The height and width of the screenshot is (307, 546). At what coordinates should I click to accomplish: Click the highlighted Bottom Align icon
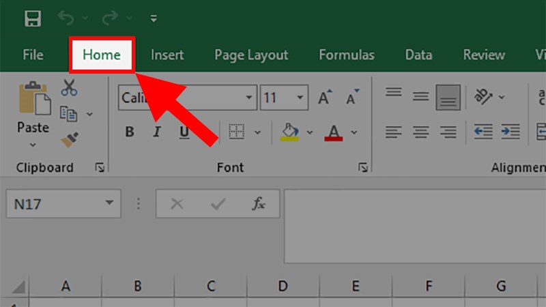click(448, 98)
